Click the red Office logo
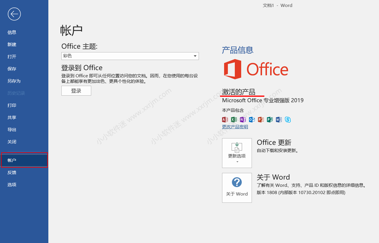The height and width of the screenshot is (243, 379). (x=256, y=69)
